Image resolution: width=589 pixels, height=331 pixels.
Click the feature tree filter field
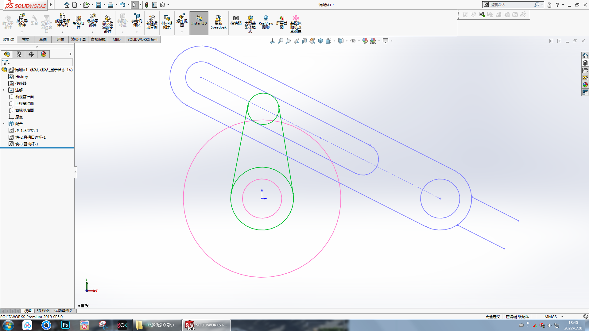click(x=37, y=63)
